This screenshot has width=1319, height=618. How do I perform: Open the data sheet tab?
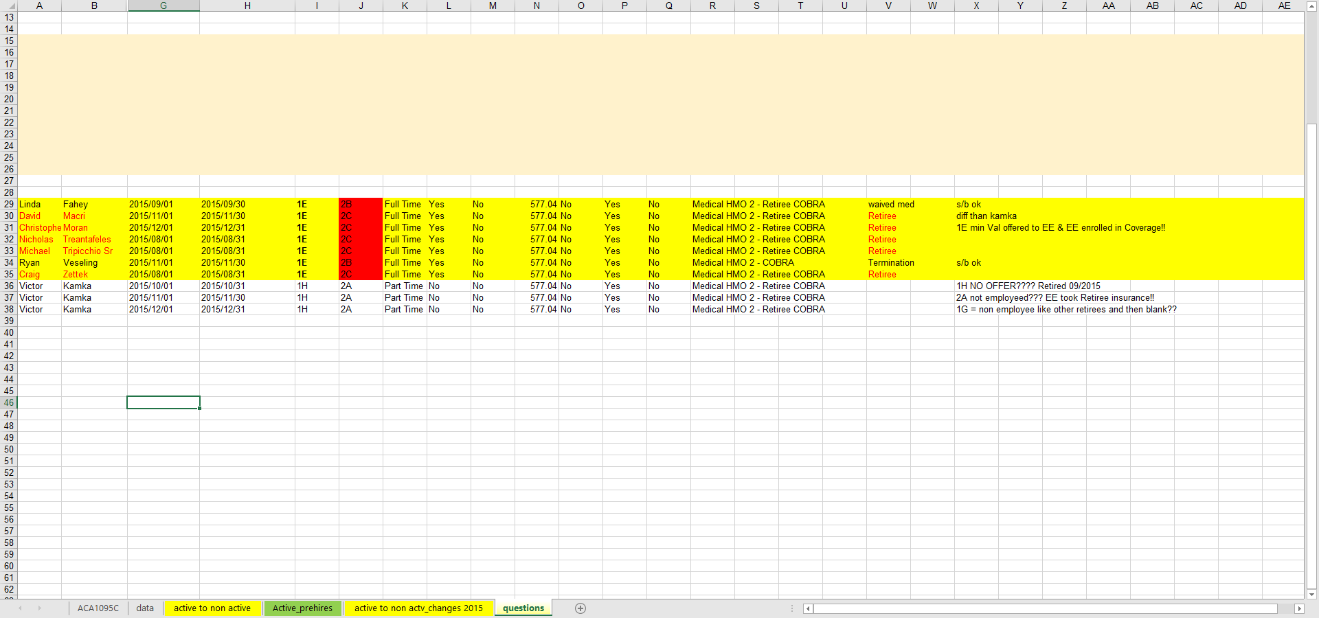tap(145, 608)
